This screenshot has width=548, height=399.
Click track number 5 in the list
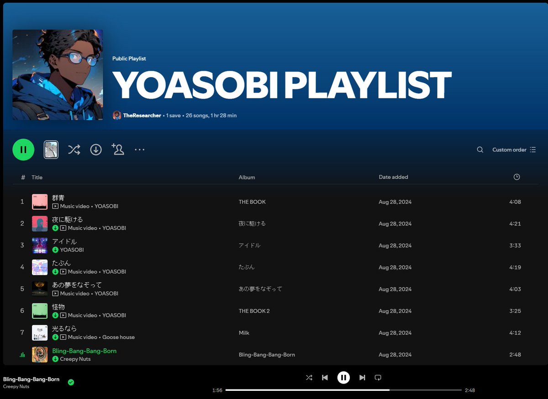pos(22,289)
